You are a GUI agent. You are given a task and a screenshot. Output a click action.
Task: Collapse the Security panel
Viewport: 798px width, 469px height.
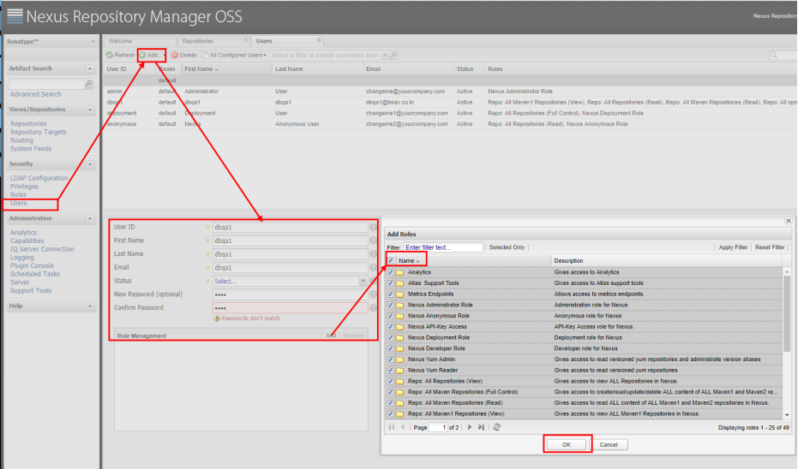89,164
